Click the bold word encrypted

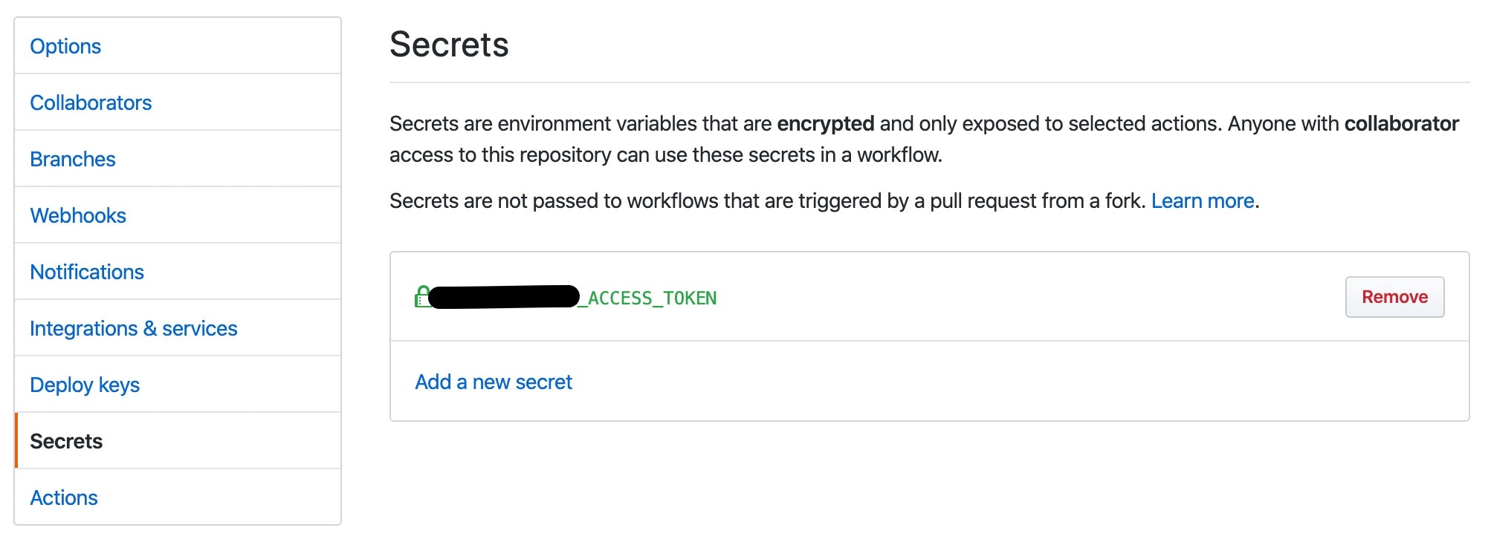pyautogui.click(x=825, y=123)
